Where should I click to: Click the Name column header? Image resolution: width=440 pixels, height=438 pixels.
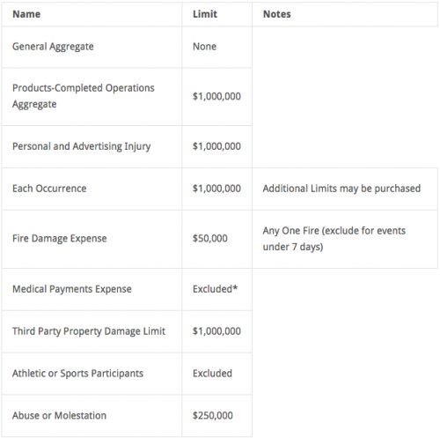26,14
